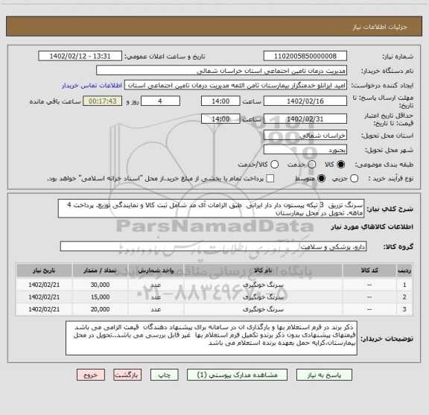The height and width of the screenshot is (415, 429).
Task: Click the quantity cell 20,000
Action: [x=100, y=309]
